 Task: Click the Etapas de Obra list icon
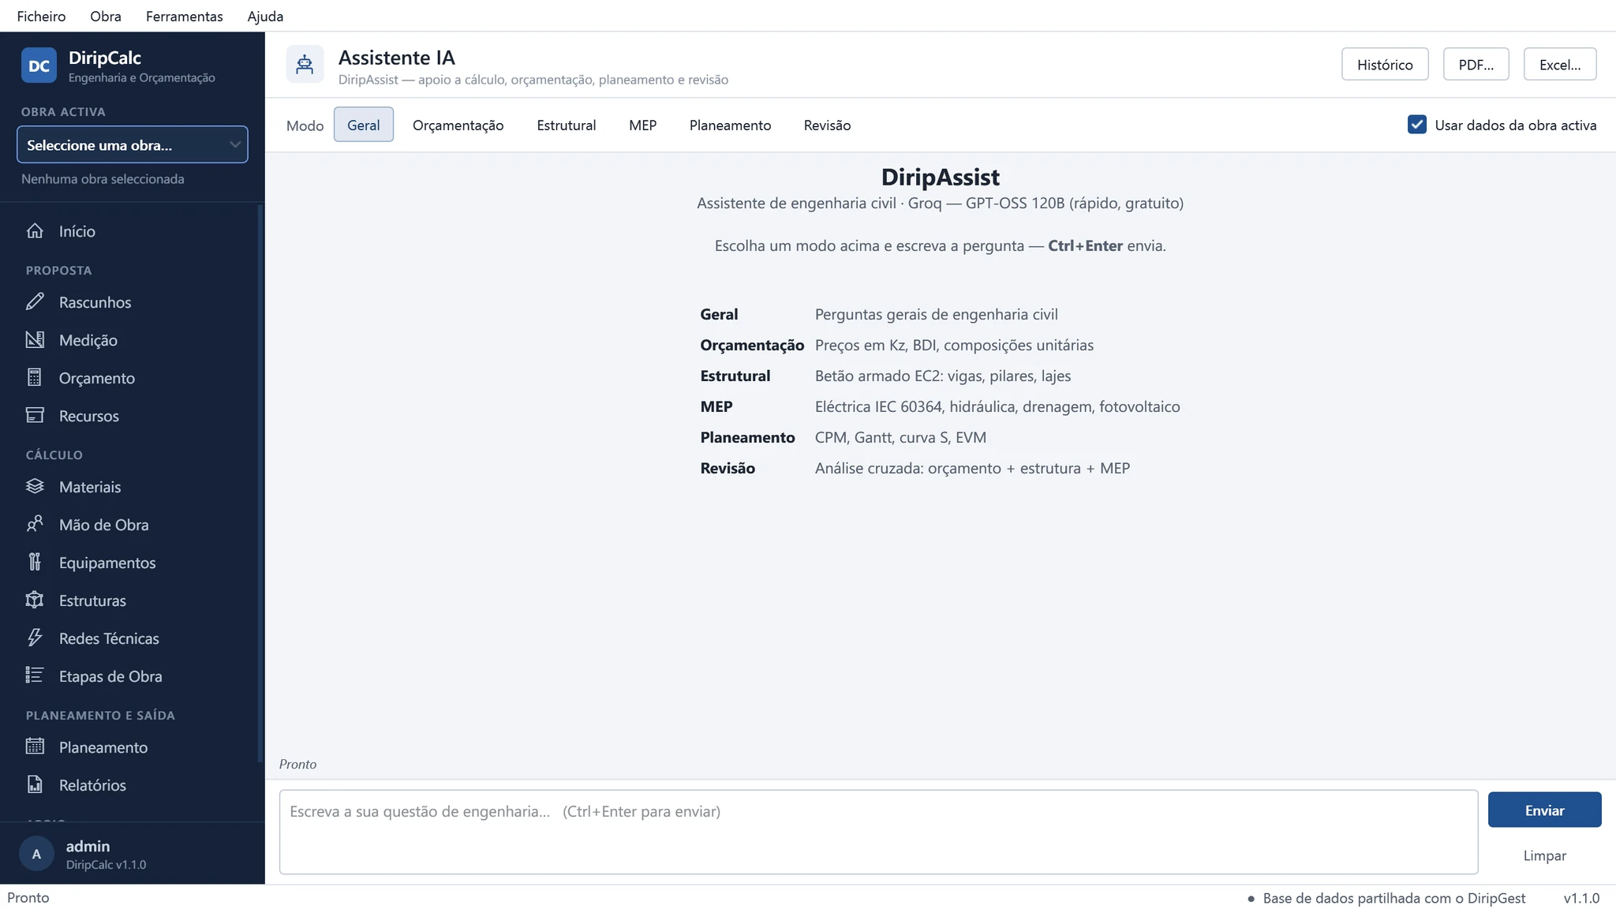point(35,676)
